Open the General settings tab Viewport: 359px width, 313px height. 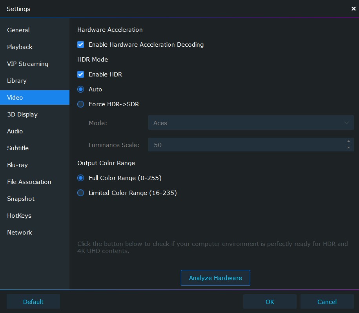[35, 30]
